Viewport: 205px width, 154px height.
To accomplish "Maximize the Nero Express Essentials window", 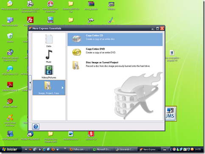I will (x=157, y=28).
